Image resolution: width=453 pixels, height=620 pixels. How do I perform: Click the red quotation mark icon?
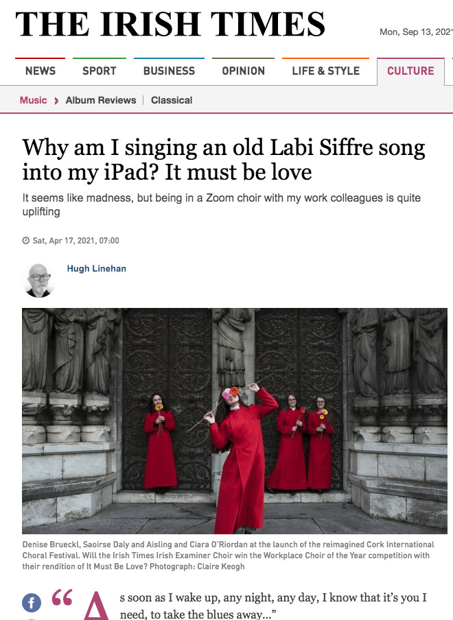tap(62, 597)
